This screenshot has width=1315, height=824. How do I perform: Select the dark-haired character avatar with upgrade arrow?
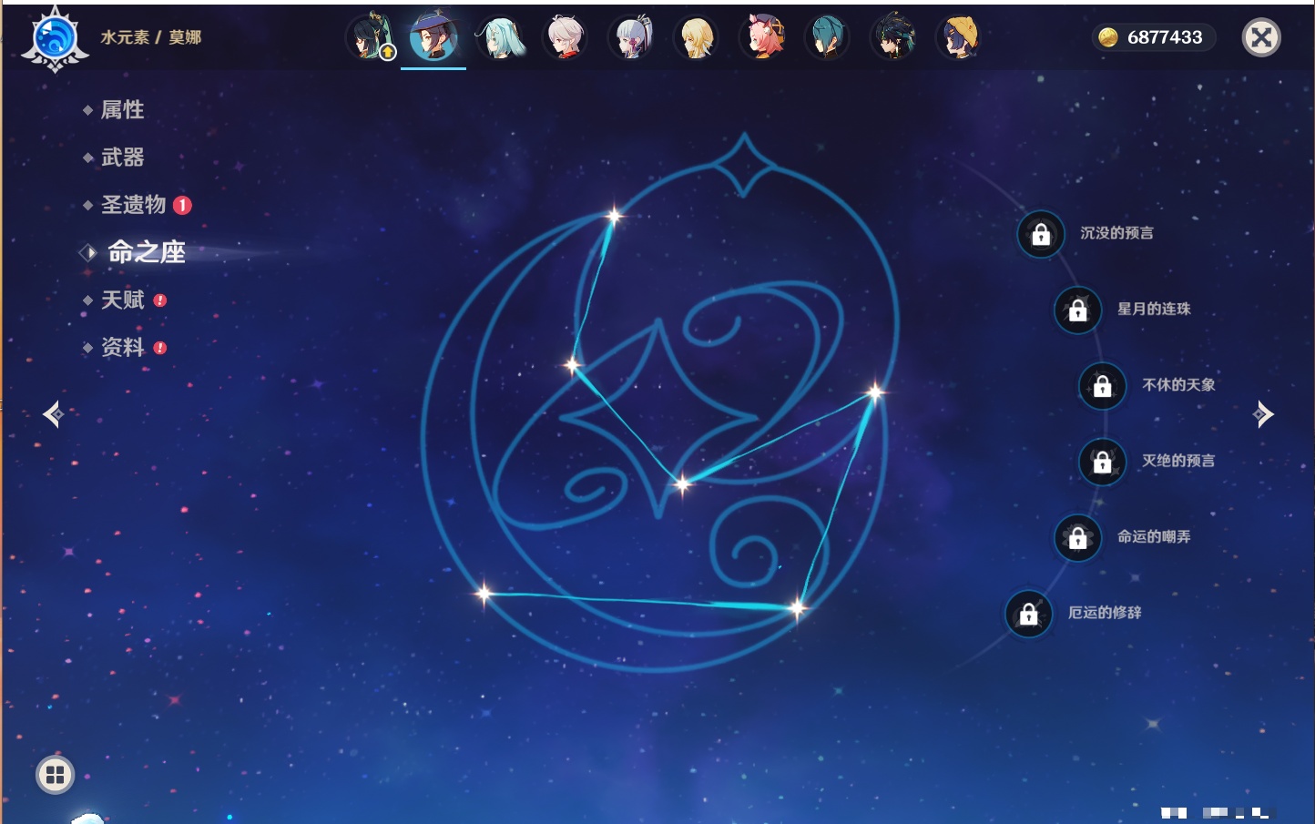point(369,37)
